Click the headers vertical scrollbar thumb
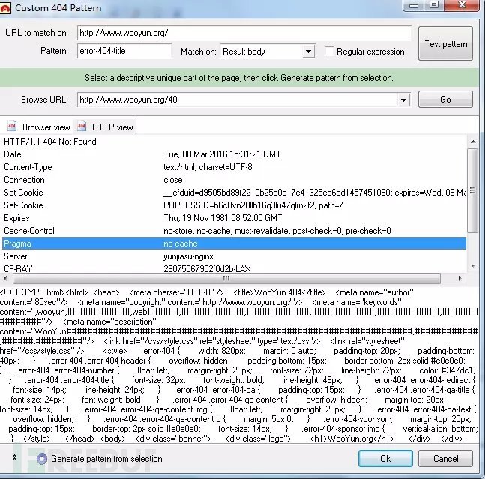 point(472,190)
